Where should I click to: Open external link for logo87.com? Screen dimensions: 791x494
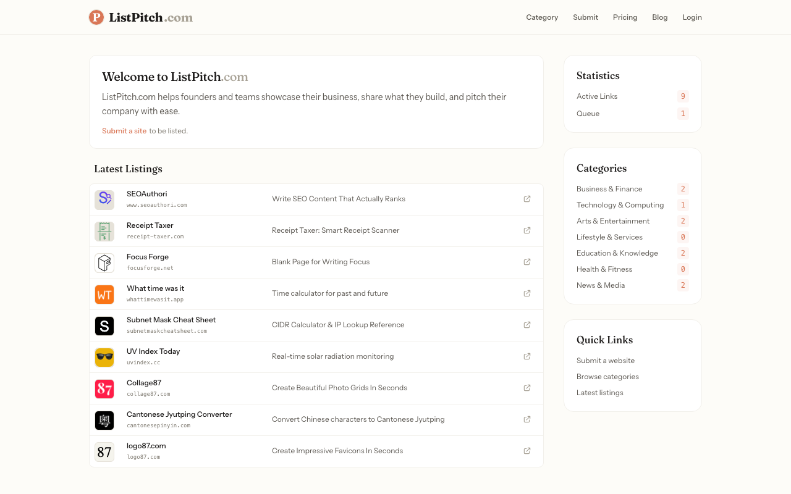[527, 451]
